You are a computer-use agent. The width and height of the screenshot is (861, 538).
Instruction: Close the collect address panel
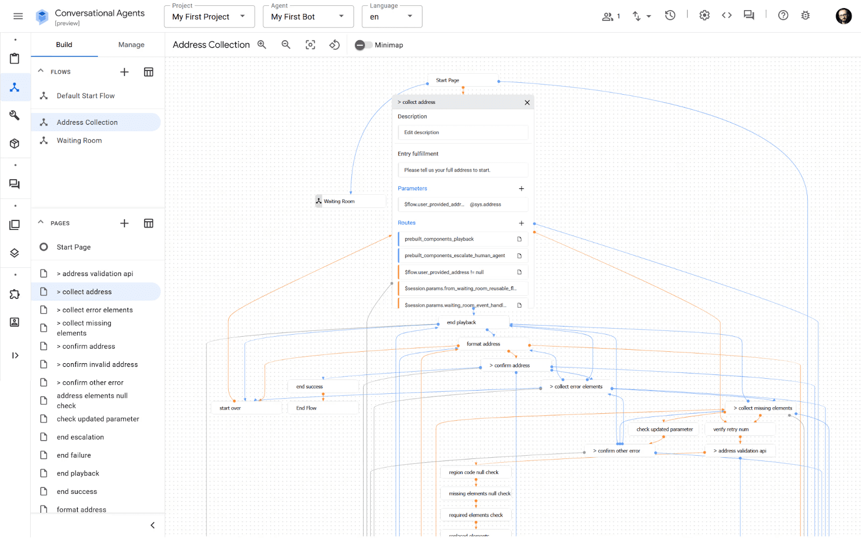(x=527, y=102)
